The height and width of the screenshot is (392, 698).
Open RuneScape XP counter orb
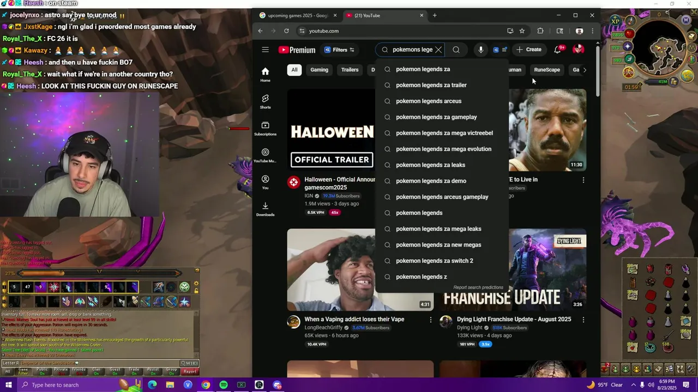616,21
